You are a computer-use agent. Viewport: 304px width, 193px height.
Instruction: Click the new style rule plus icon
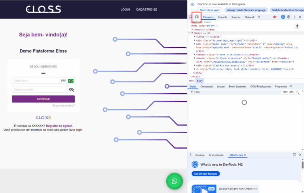tap(297, 92)
